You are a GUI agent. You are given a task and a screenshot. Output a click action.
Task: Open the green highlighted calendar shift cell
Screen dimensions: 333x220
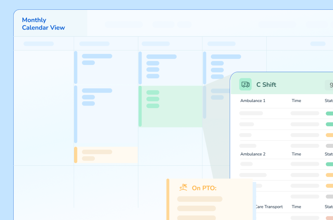pyautogui.click(x=170, y=106)
